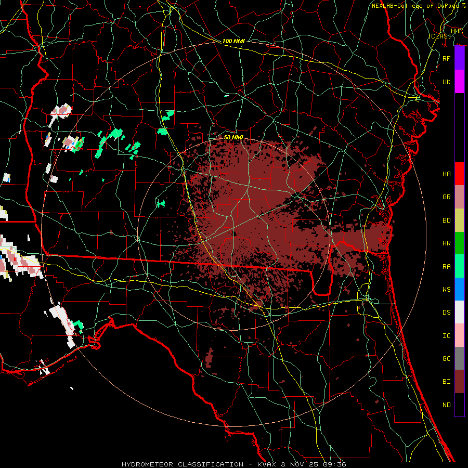The width and height of the screenshot is (468, 468).
Task: Click the HHC product code text
Action: (457, 31)
